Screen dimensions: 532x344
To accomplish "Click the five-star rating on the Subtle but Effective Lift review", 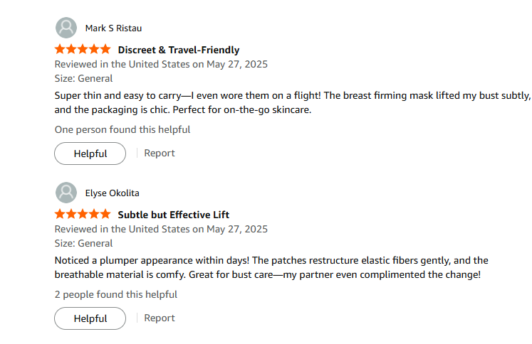I will pyautogui.click(x=83, y=215).
